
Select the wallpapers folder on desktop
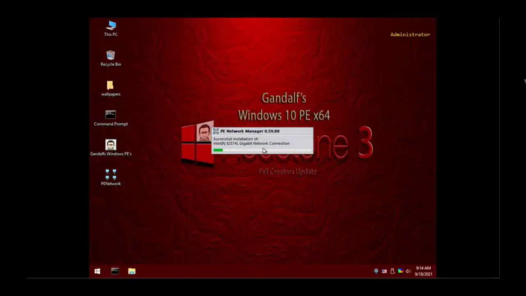coord(111,88)
